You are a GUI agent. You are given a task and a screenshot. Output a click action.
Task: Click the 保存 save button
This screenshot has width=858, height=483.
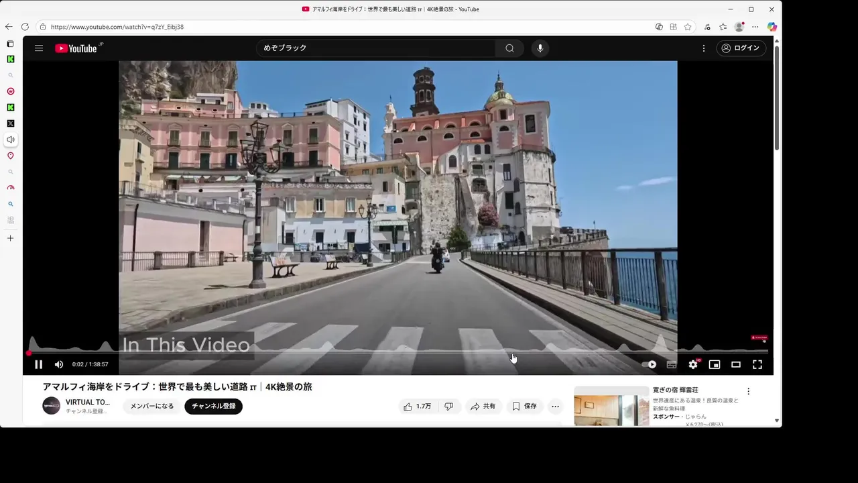[x=524, y=406]
